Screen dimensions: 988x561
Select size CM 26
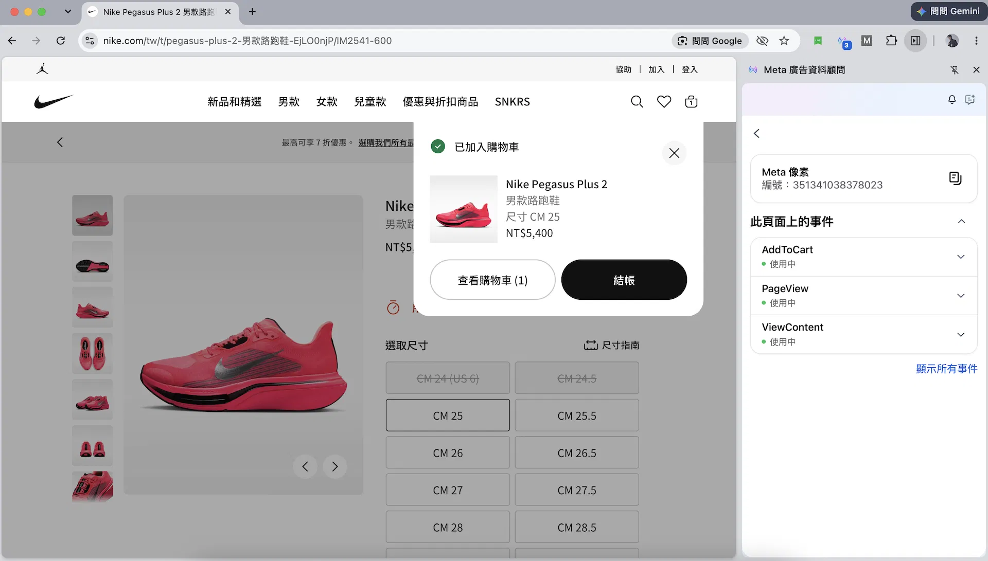pyautogui.click(x=448, y=453)
